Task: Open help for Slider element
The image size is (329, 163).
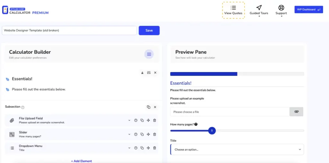Action: 136,134
